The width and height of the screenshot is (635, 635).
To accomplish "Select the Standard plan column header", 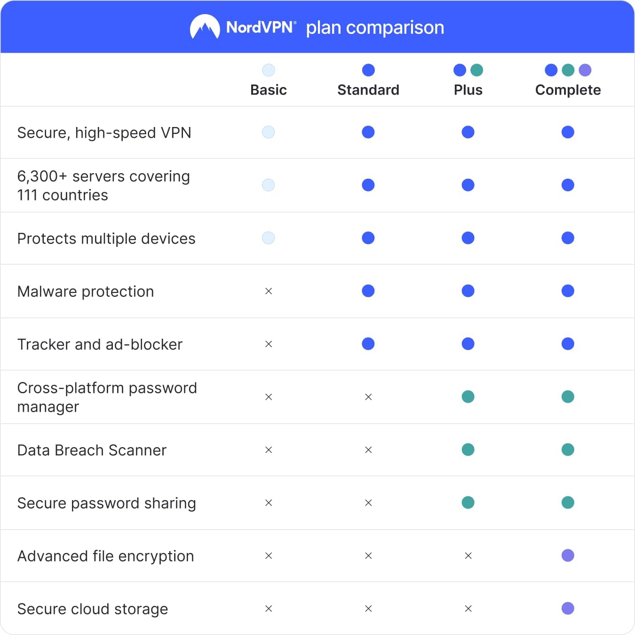I will pos(368,90).
